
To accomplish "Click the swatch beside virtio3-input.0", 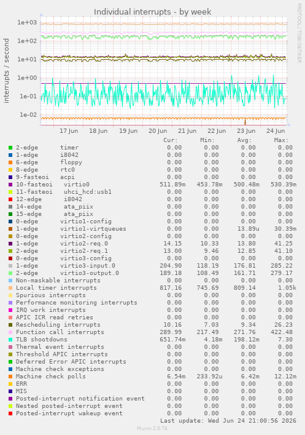I will point(10,266).
